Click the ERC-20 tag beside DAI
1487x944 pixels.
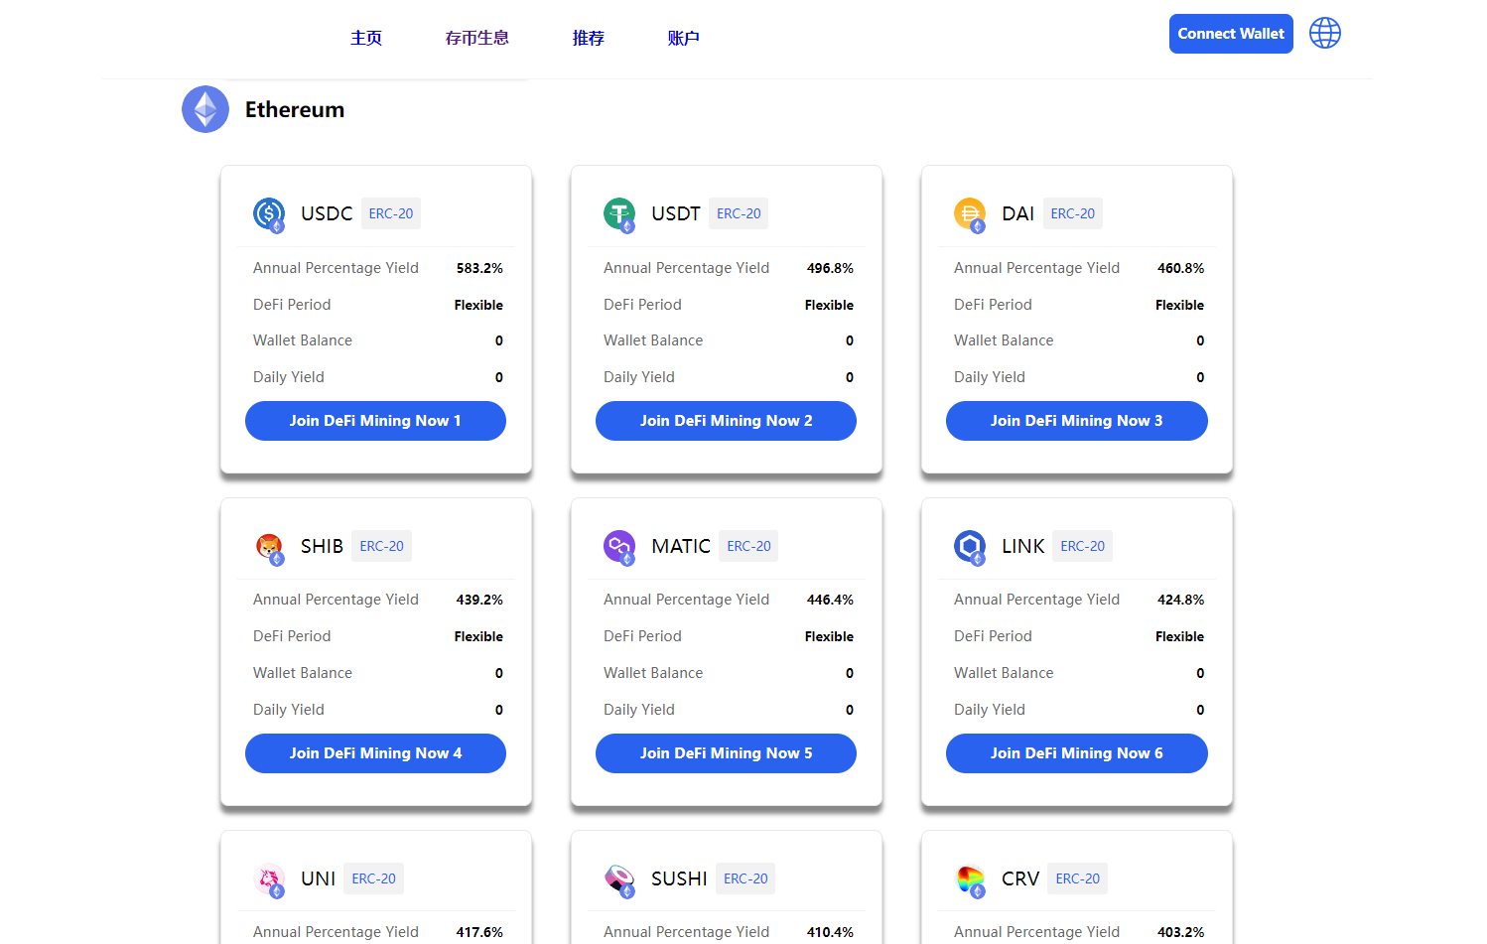1073,213
